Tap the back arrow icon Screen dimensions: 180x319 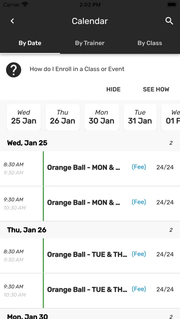(12, 21)
